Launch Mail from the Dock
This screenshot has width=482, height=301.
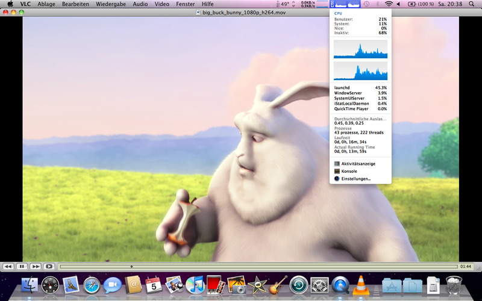click(x=70, y=285)
